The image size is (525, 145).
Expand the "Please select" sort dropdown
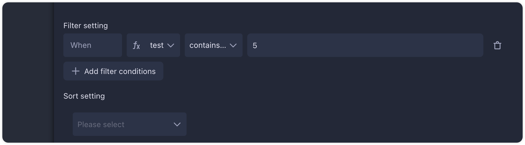[129, 124]
